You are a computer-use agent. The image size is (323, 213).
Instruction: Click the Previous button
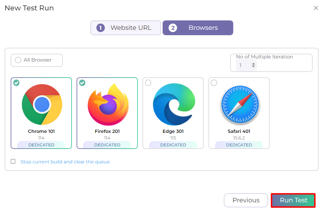point(246,200)
